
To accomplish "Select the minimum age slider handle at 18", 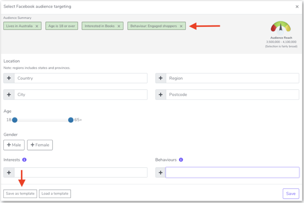I will 15,120.
